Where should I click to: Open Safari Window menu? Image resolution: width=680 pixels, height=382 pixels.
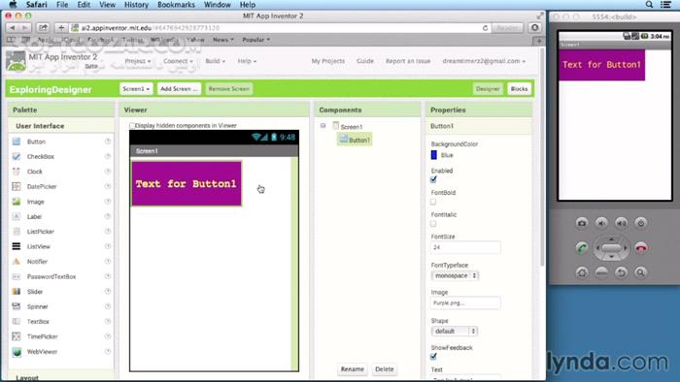218,4
